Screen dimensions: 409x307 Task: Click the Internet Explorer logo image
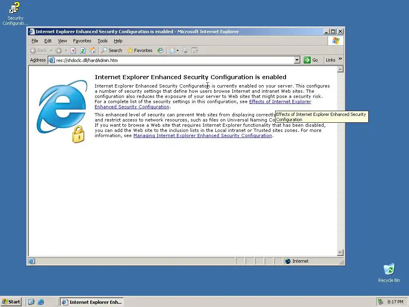[x=62, y=111]
